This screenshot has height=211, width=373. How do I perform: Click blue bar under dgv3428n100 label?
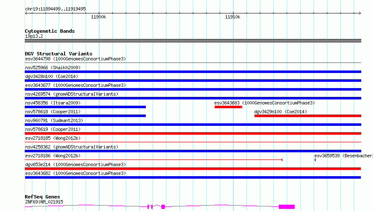tap(193, 81)
